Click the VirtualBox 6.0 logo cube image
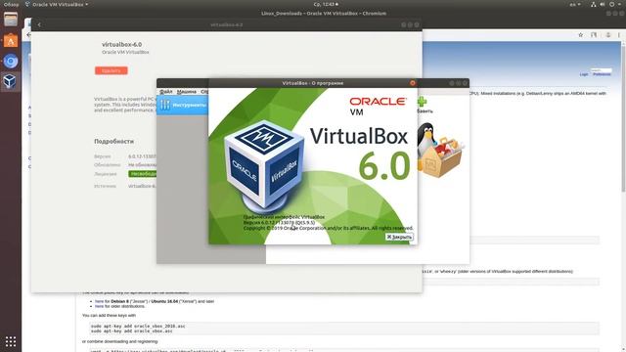The width and height of the screenshot is (626, 352). click(264, 167)
